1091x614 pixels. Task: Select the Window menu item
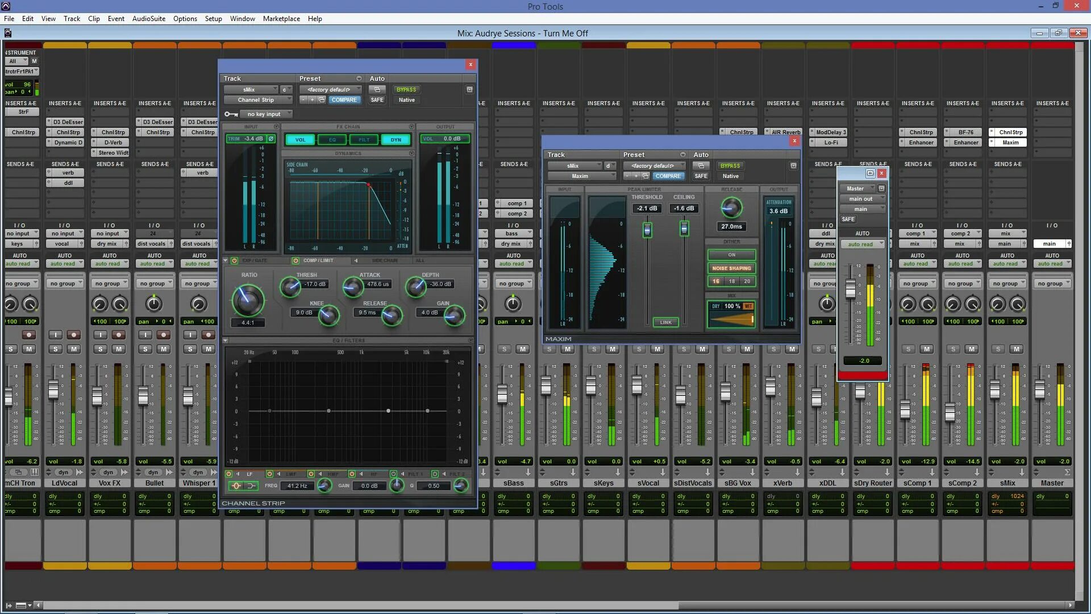pos(242,19)
